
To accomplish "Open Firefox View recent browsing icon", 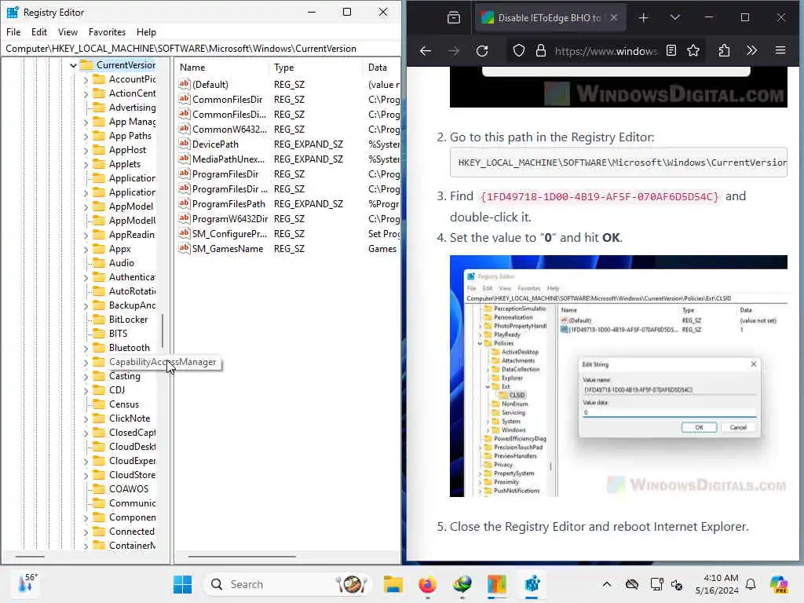I will tap(454, 18).
